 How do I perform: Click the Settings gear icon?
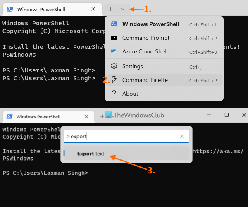tap(114, 66)
